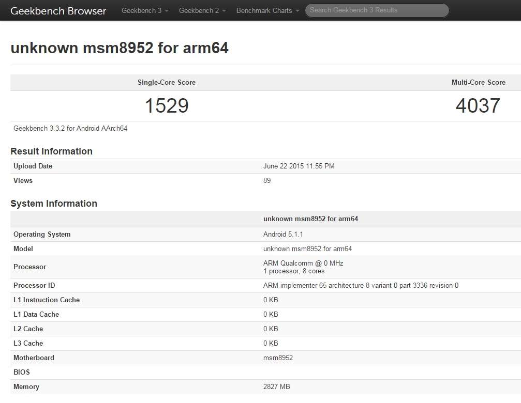Click the L1 Data Cache value 0 KB
Viewport: 521px width, 403px height.
click(x=271, y=315)
